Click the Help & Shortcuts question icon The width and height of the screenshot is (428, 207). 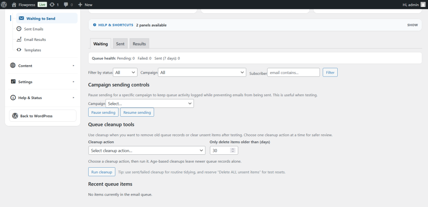tap(95, 25)
